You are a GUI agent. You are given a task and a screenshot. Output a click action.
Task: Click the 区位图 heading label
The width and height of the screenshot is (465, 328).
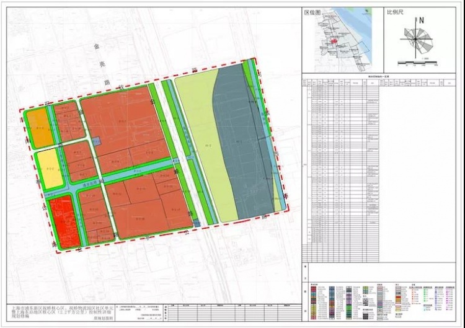(312, 12)
